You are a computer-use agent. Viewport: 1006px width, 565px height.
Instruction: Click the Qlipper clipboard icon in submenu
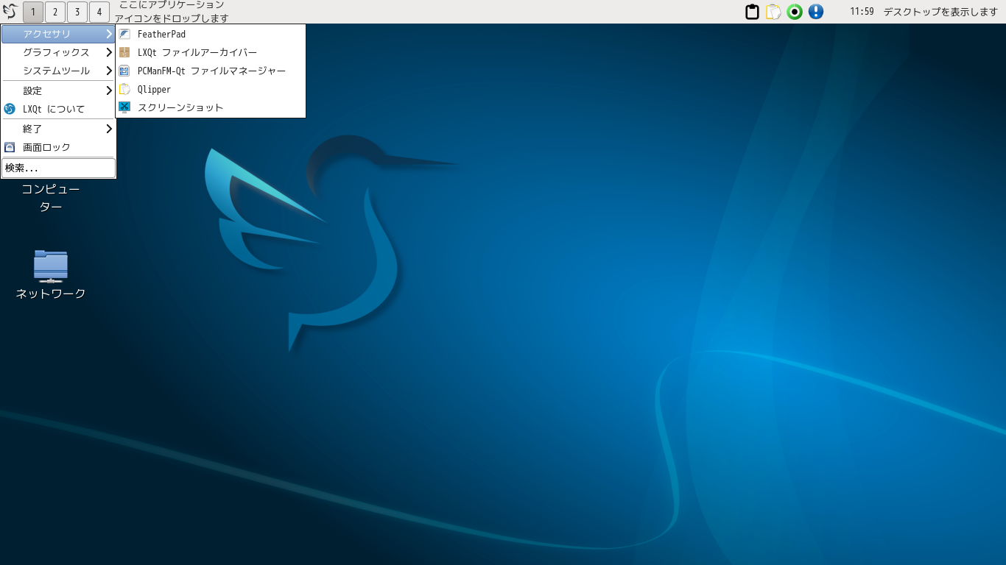pos(124,89)
